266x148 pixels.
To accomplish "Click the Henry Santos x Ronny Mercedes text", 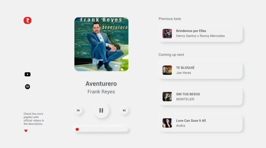I will (x=200, y=36).
